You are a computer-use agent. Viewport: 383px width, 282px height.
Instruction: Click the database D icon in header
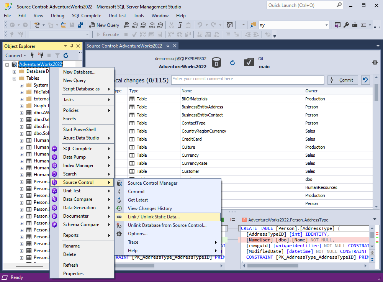click(216, 62)
